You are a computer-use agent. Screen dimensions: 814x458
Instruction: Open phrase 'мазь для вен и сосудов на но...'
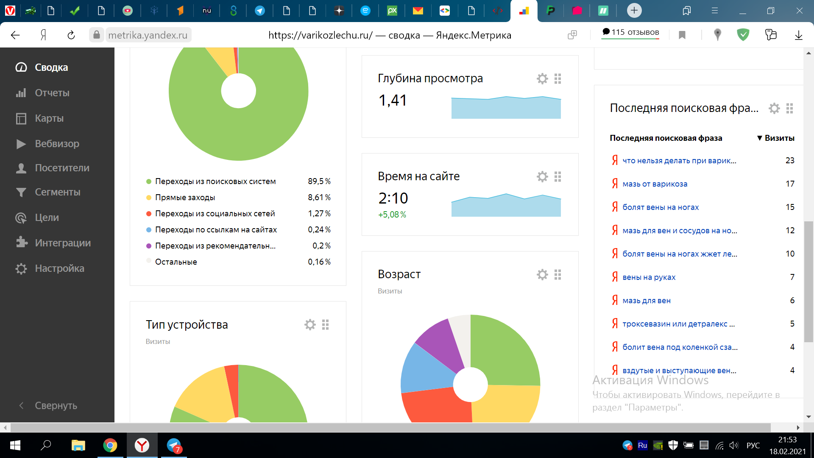click(680, 231)
